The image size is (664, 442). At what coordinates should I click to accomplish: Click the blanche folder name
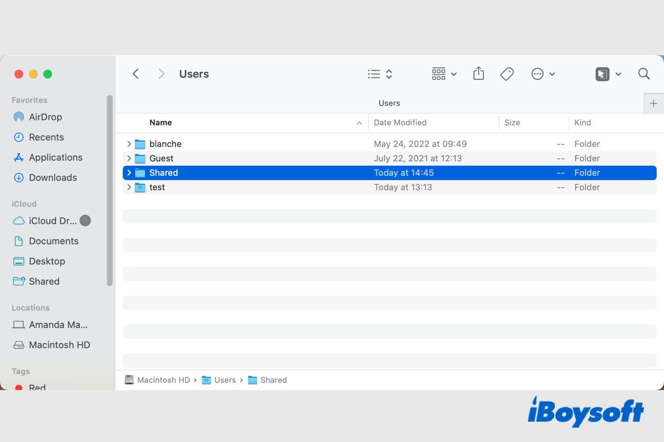pos(165,144)
